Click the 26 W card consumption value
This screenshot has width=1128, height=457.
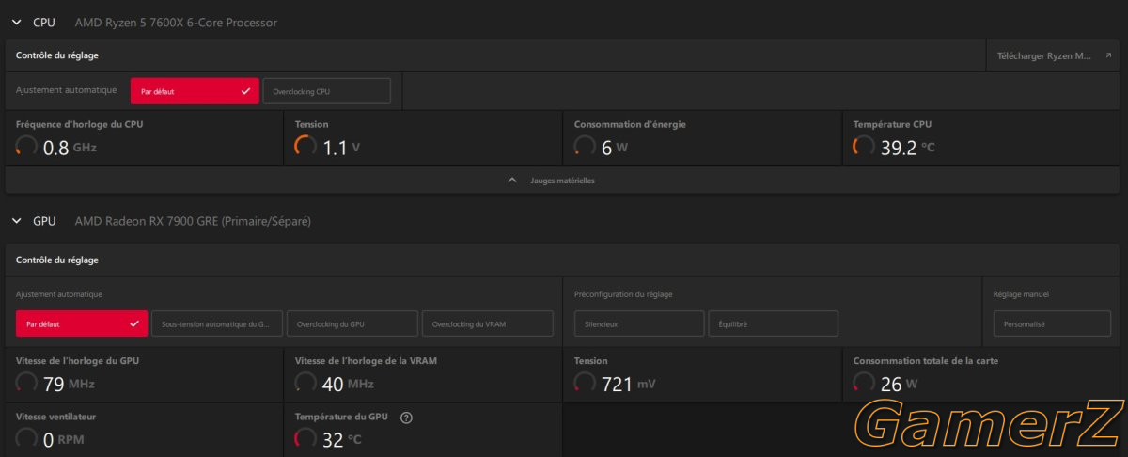[x=898, y=384]
